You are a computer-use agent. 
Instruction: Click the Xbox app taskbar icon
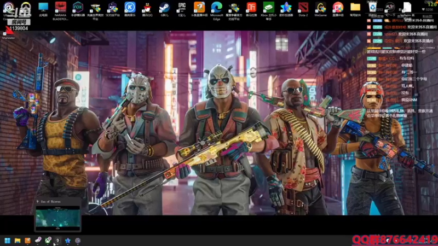pos(48,241)
